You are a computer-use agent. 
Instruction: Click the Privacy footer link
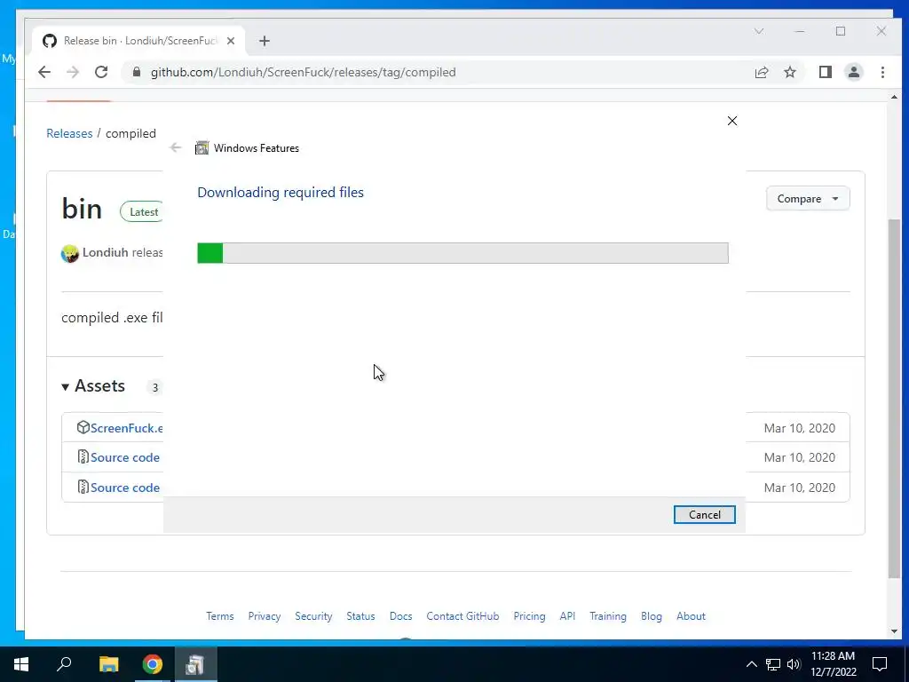pos(265,616)
